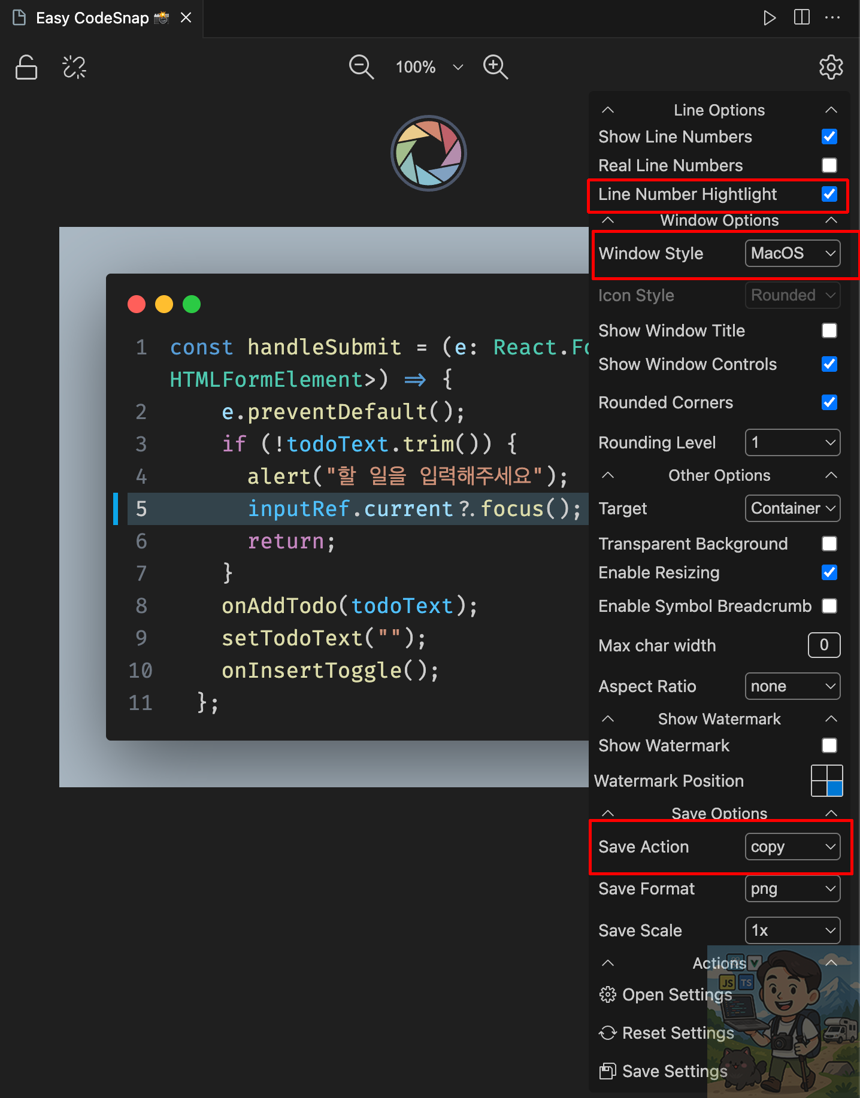Collapse the Show Watermark section header
860x1098 pixels.
tap(719, 719)
